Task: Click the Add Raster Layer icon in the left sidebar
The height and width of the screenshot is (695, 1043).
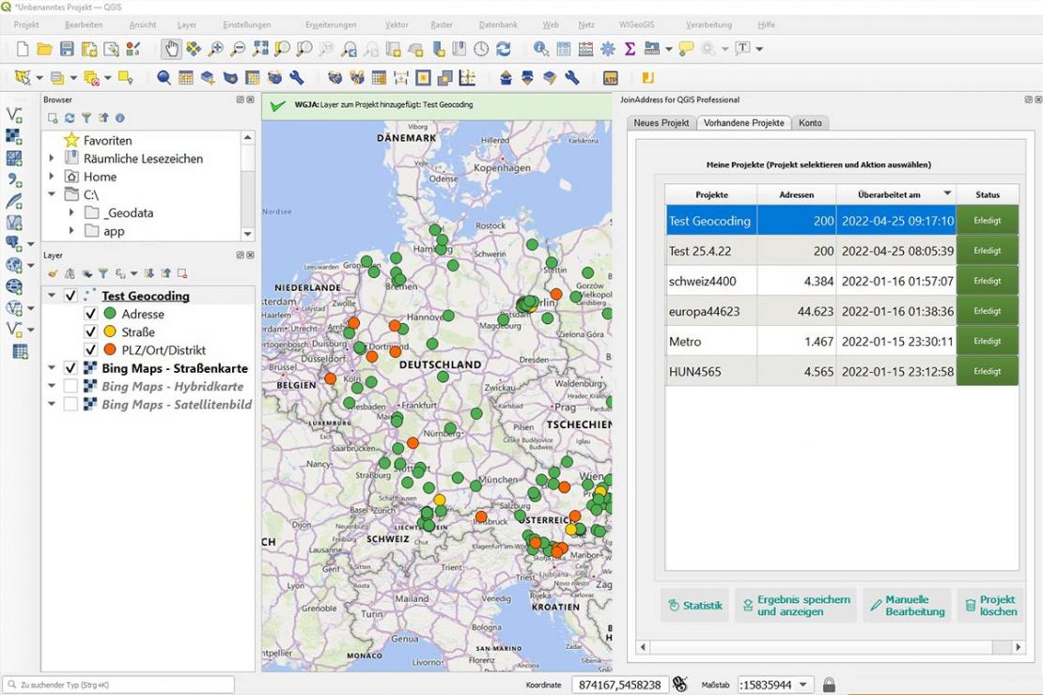Action: coord(14,137)
